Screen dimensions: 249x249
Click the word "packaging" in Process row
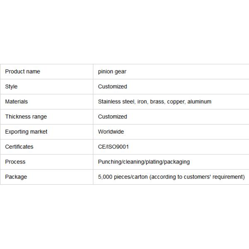pos(177,162)
